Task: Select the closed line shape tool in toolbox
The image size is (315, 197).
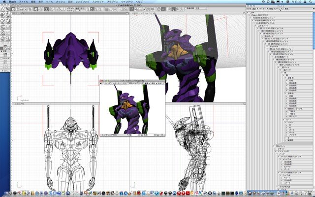Action: click(8, 9)
